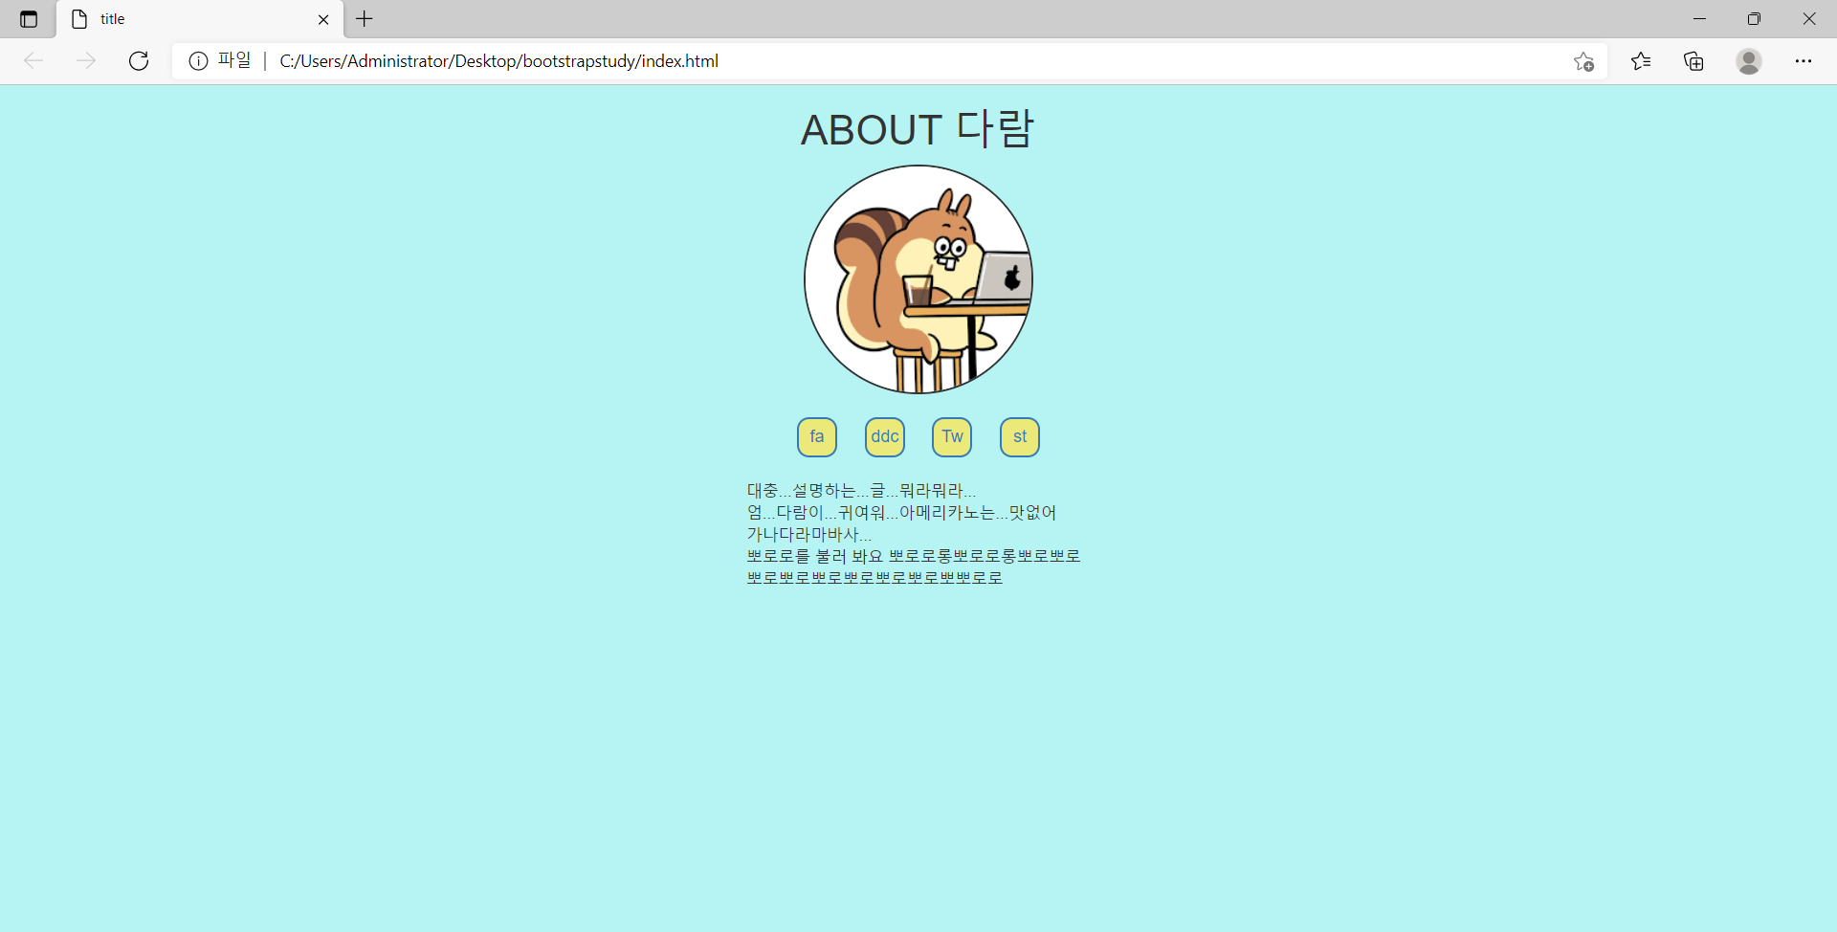Open the Favorites list icon
This screenshot has width=1837, height=932.
tap(1641, 61)
